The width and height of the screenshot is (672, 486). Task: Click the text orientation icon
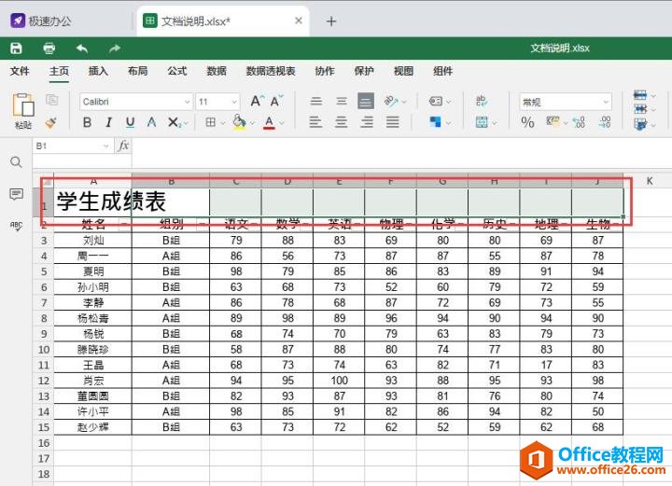390,101
